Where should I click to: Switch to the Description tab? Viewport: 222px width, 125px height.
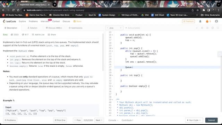[x=11, y=28]
